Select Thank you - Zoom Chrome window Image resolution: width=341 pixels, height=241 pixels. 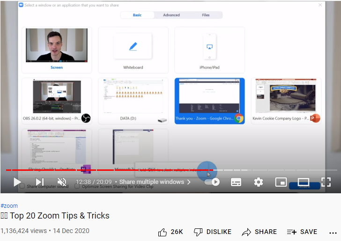[x=209, y=101]
